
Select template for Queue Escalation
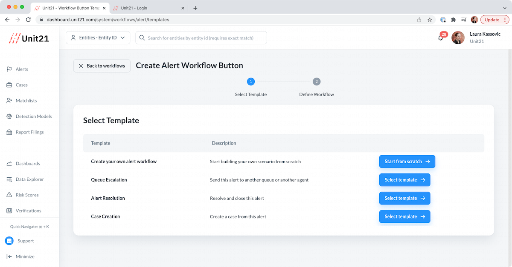pyautogui.click(x=404, y=180)
